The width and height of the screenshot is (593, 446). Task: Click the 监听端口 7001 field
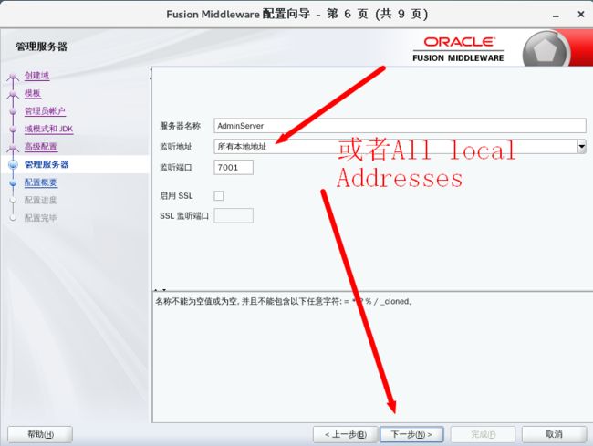pos(234,168)
